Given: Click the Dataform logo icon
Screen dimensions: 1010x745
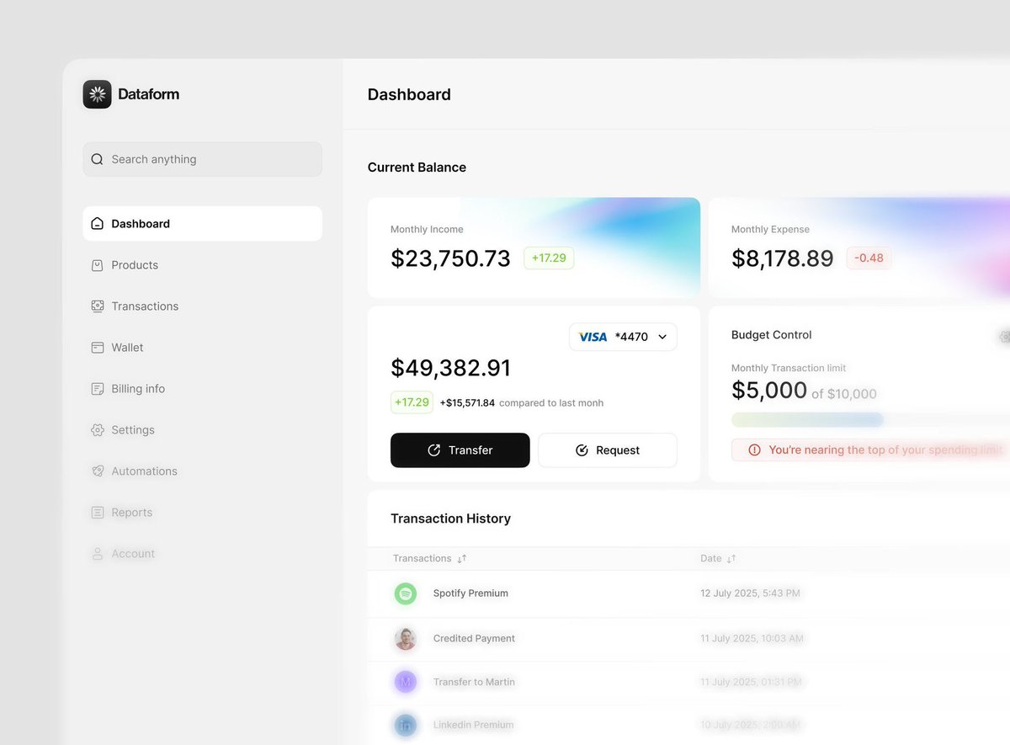Looking at the screenshot, I should click(x=97, y=94).
